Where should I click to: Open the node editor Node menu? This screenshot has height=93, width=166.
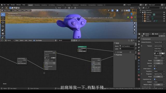(30, 41)
